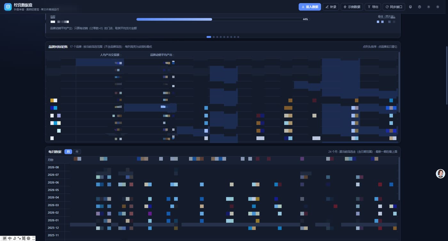Click the 2026-06 month row label
This screenshot has width=448, height=241.
(53, 182)
